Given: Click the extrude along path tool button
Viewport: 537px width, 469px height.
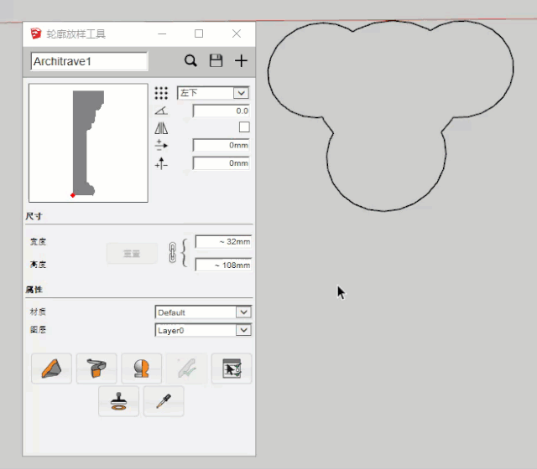Looking at the screenshot, I should [x=96, y=368].
